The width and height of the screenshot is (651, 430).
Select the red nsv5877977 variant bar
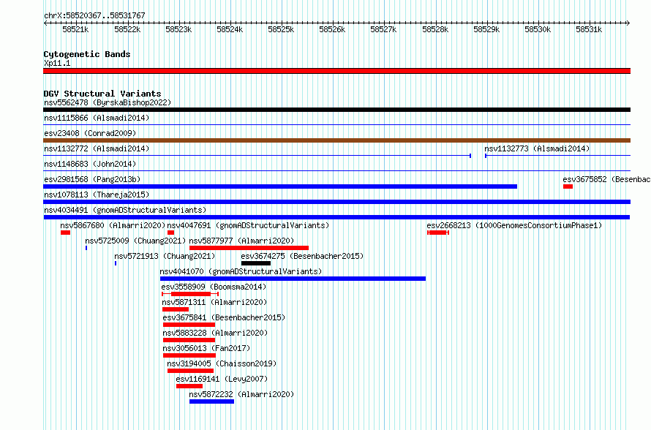pyautogui.click(x=249, y=248)
